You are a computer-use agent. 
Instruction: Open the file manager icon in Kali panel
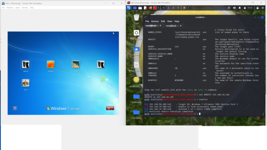[x=140, y=8]
